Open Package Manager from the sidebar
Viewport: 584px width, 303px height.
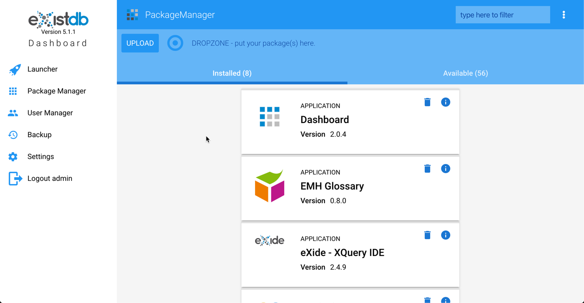(x=58, y=91)
